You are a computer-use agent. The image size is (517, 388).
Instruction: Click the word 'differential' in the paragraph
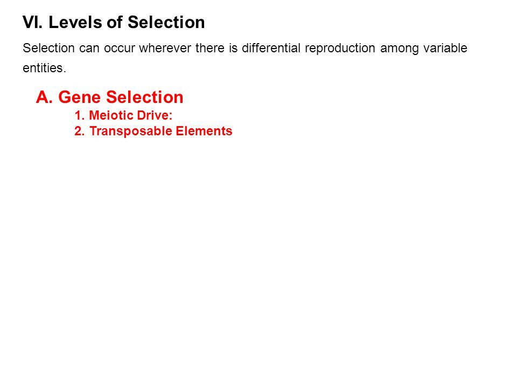point(271,48)
